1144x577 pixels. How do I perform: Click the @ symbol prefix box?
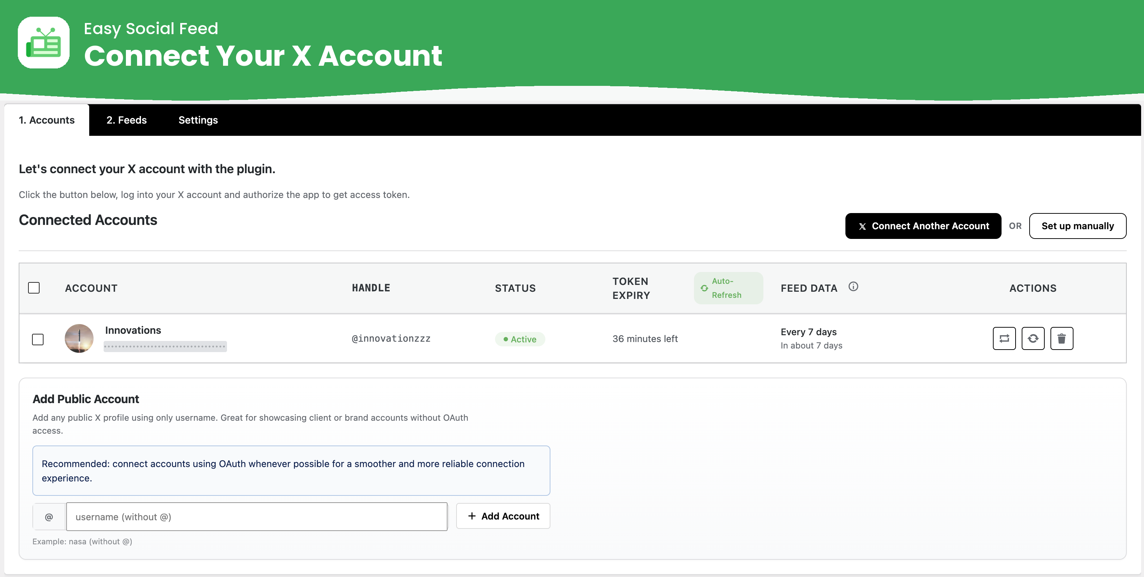click(x=49, y=517)
